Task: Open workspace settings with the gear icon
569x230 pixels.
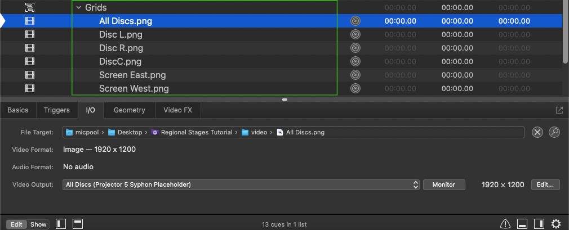Action: 556,224
